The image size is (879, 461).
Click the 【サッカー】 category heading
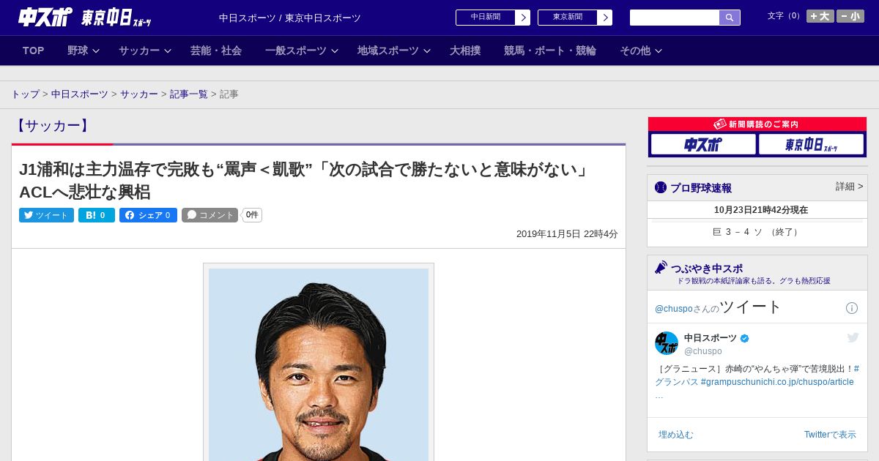[x=52, y=126]
